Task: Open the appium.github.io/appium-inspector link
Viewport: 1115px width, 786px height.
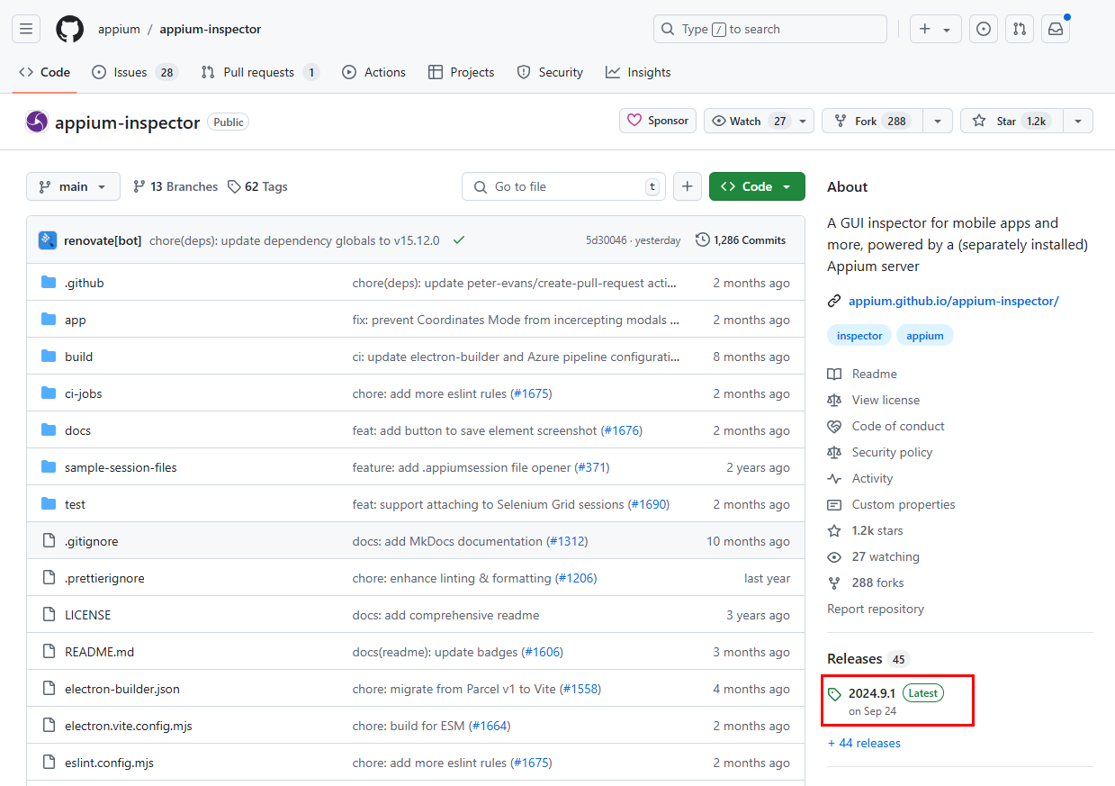Action: tap(953, 301)
